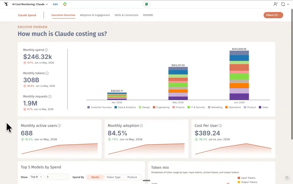Click the Monthly active users trend chart
This screenshot has width=293, height=184.
pos(60,149)
